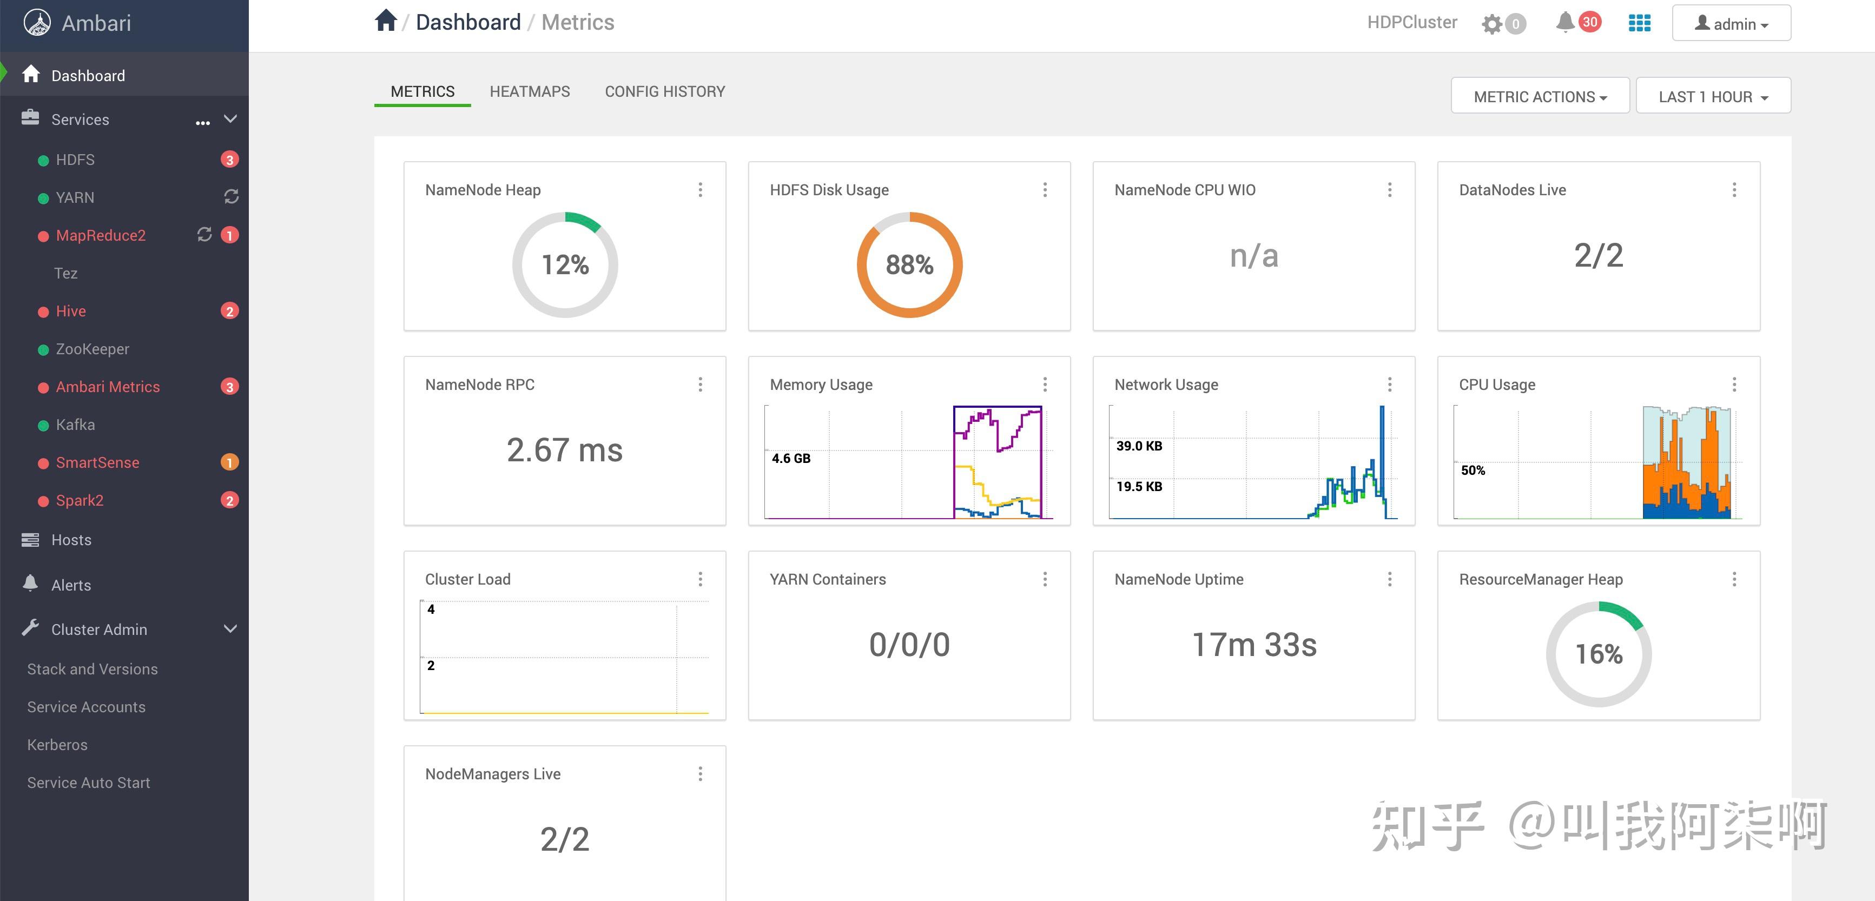Open NameNode Heap widget options menu
The width and height of the screenshot is (1875, 901).
(700, 190)
